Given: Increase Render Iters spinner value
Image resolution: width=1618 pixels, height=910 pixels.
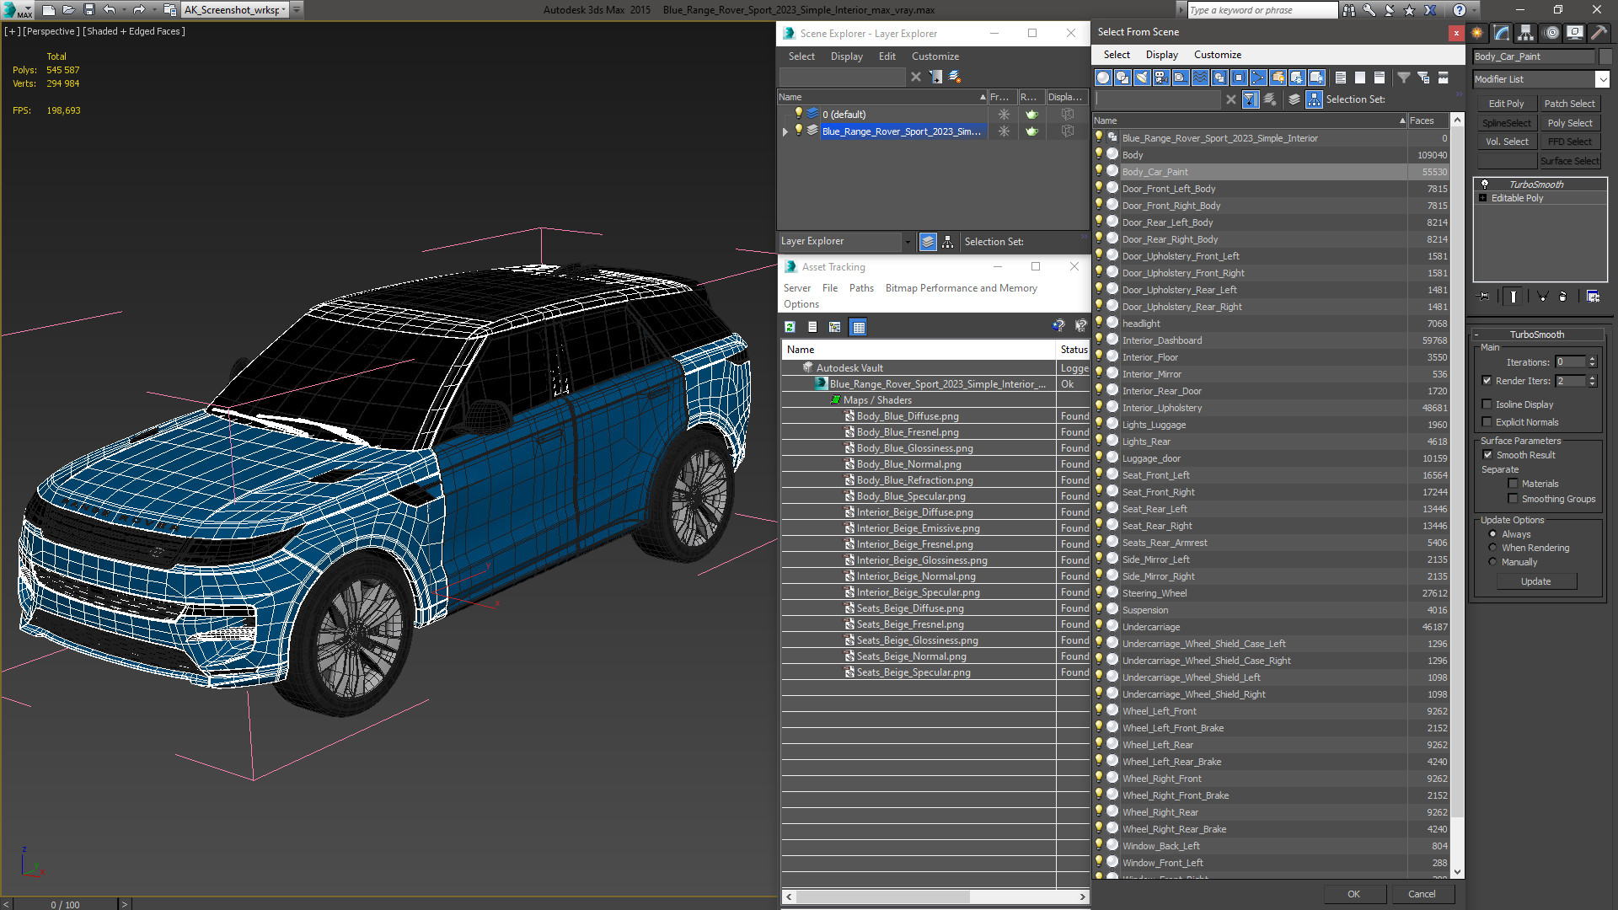Looking at the screenshot, I should coord(1592,378).
